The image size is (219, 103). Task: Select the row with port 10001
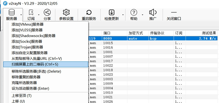[153, 52]
